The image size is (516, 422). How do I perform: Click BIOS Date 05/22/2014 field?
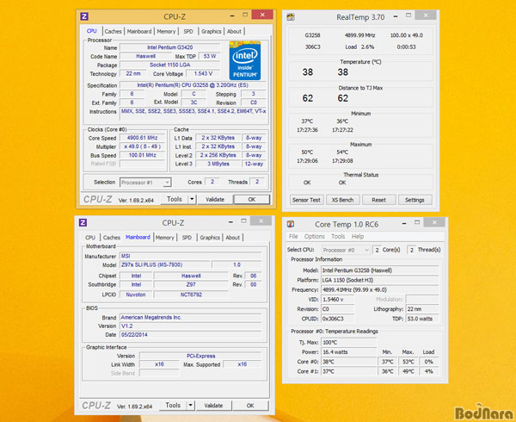pos(191,334)
